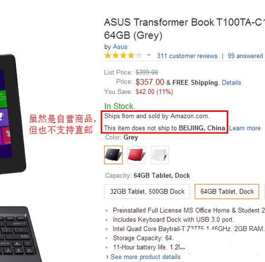Click the free shipping Details link
265x262 pixels.
coord(231,82)
